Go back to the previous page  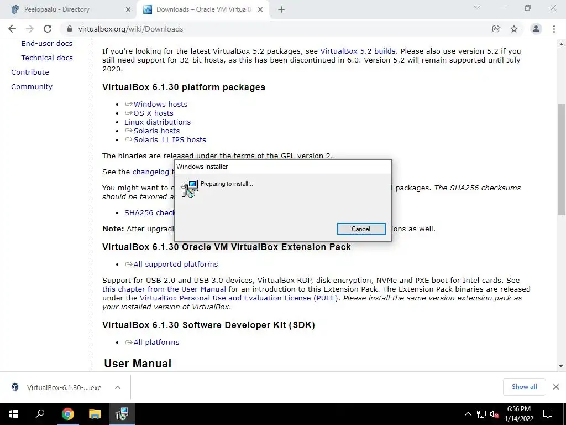point(12,29)
